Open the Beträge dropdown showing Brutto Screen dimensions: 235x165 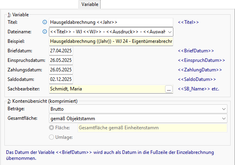point(138,109)
